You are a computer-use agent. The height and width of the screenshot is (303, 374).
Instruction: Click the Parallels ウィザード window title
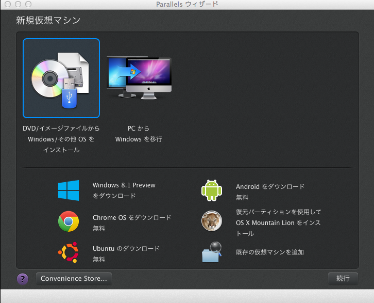click(x=187, y=4)
